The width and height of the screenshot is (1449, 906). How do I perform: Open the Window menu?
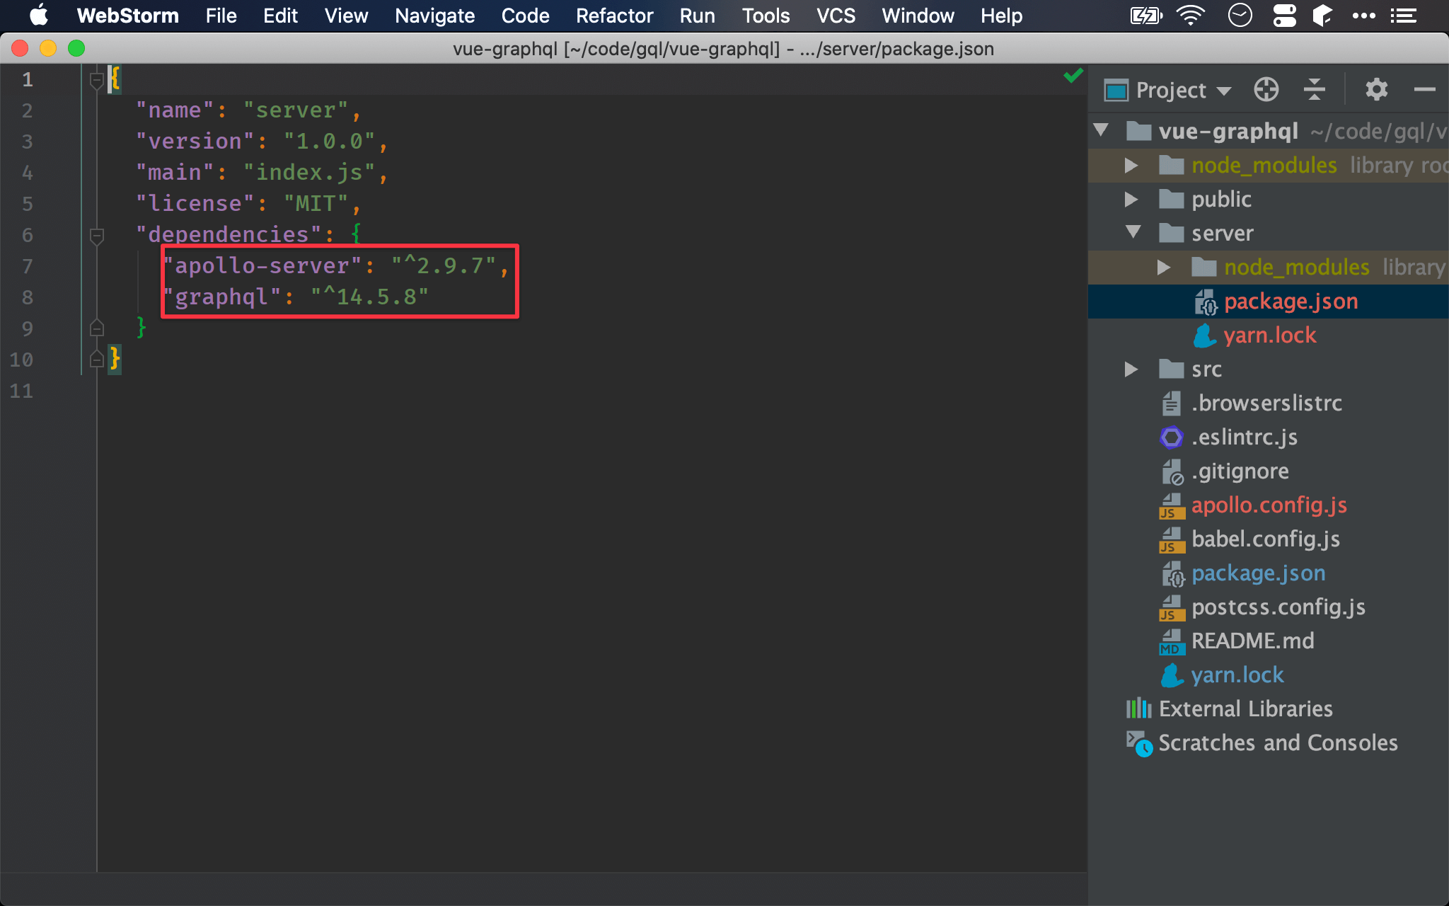pos(918,16)
